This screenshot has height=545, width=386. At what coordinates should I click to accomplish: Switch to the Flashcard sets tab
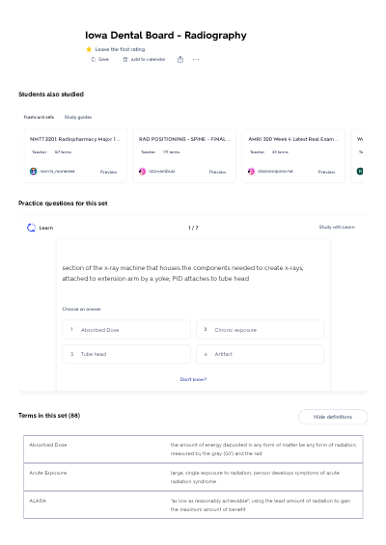(x=39, y=117)
